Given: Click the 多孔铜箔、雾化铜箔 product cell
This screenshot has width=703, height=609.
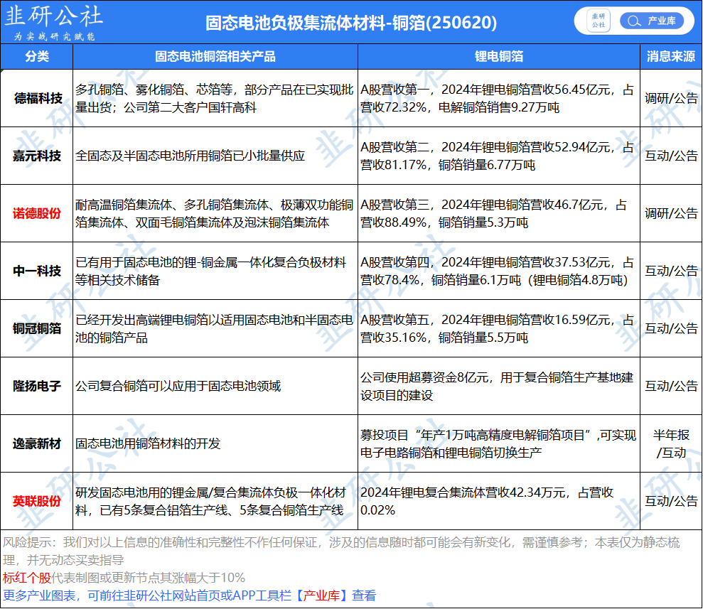Looking at the screenshot, I should (215, 98).
